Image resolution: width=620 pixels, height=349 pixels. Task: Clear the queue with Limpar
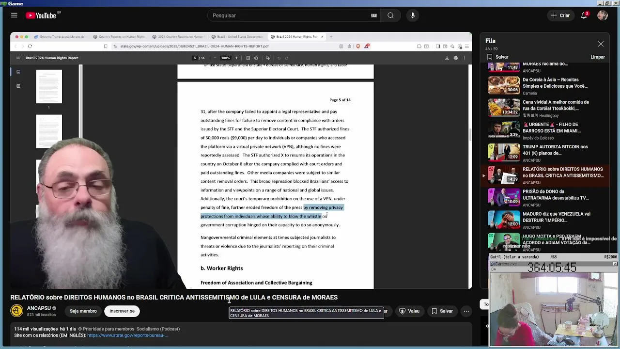[x=598, y=57]
